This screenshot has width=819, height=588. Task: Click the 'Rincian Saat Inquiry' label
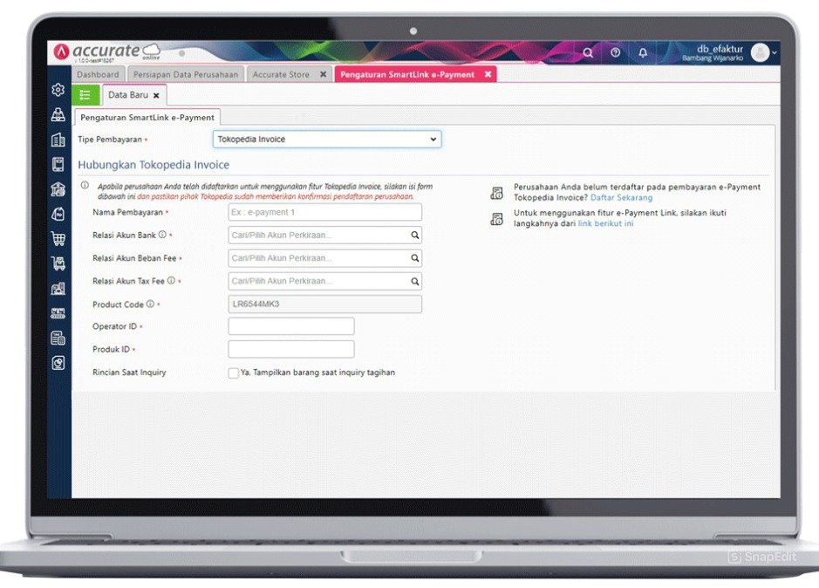[129, 373]
